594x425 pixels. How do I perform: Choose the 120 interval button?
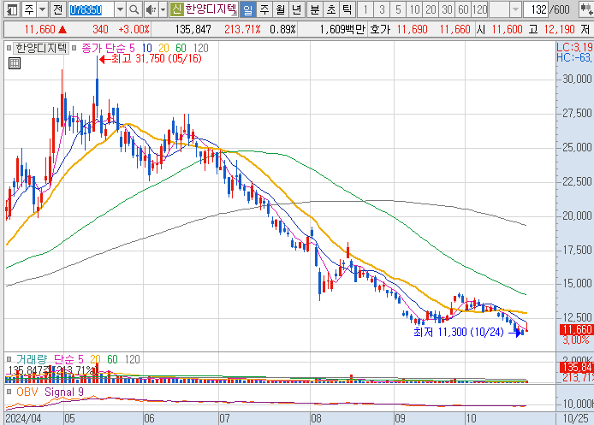(x=479, y=9)
